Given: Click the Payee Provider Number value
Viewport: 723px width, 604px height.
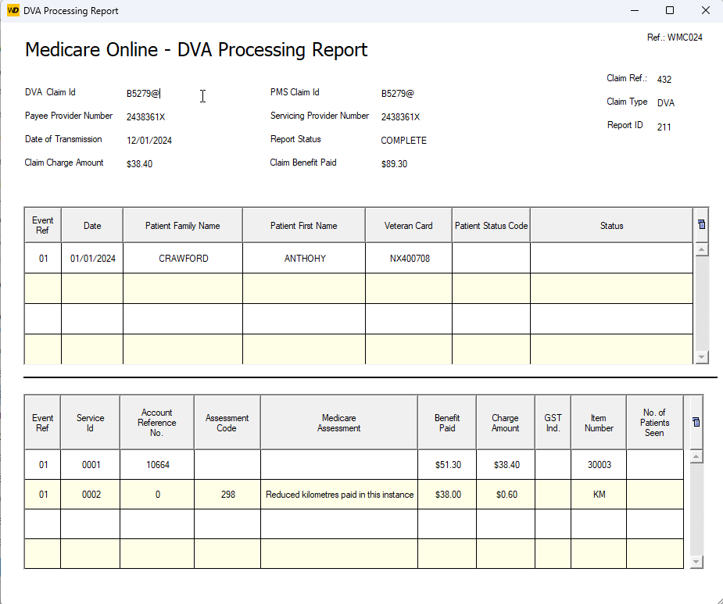Looking at the screenshot, I should click(x=145, y=117).
